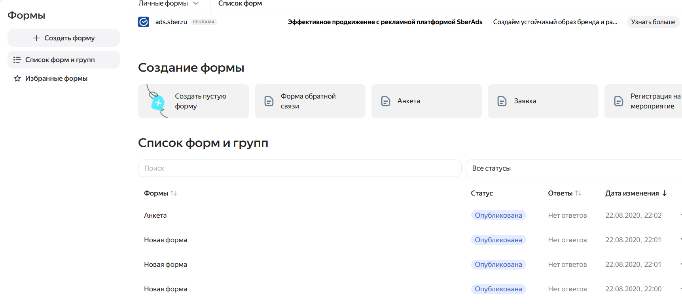Click the document icon on Заявка template

[x=502, y=101]
